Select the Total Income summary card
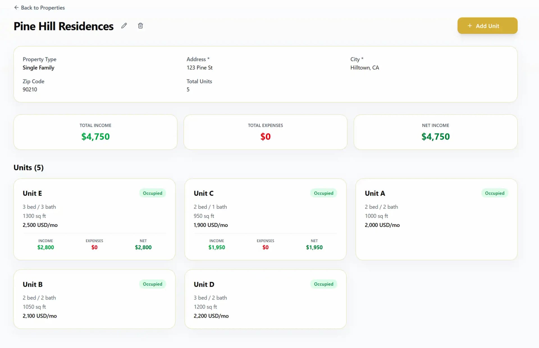The image size is (539, 348). [x=95, y=132]
